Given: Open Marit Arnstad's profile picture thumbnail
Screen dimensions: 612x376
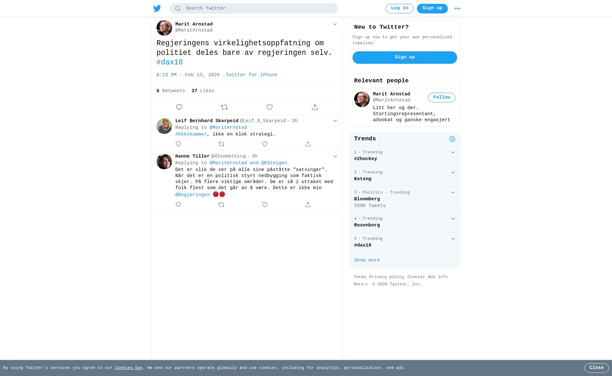Looking at the screenshot, I should (164, 28).
